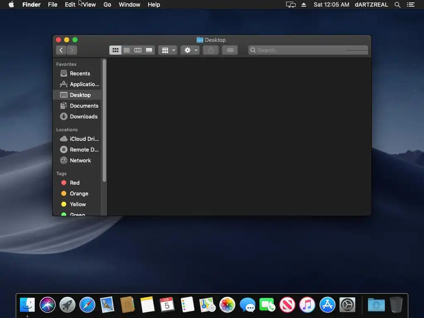Click the screen mirroring menu bar icon
Image resolution: width=424 pixels, height=318 pixels.
(291, 5)
